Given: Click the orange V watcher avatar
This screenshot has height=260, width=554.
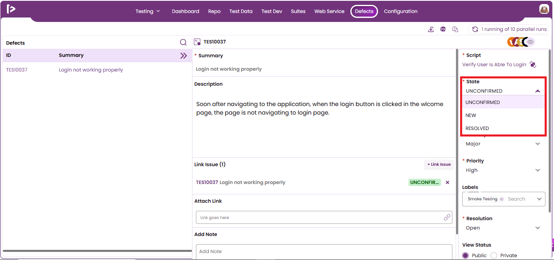Looking at the screenshot, I should [511, 41].
